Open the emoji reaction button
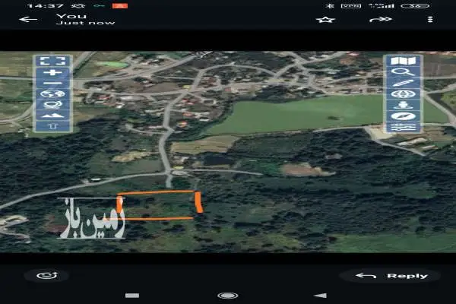Image resolution: width=456 pixels, height=304 pixels. click(x=47, y=275)
